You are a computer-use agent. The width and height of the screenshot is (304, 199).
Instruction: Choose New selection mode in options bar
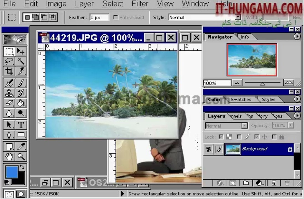point(27,17)
